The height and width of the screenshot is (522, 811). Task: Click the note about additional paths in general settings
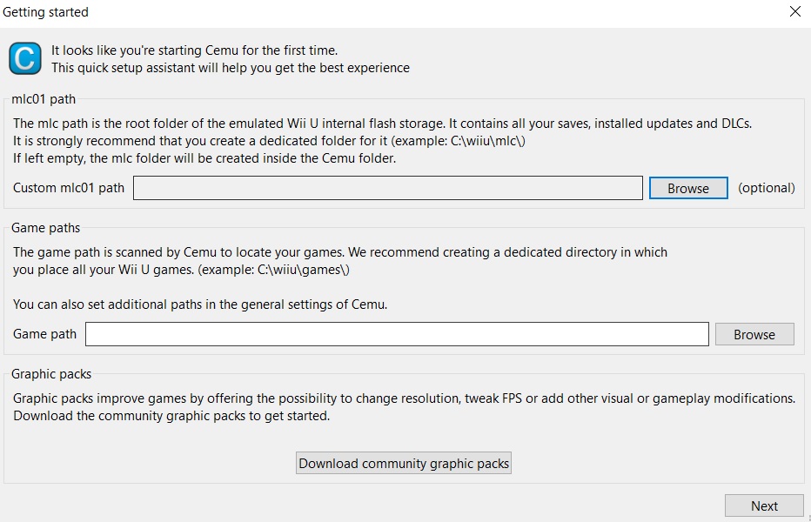pyautogui.click(x=199, y=304)
